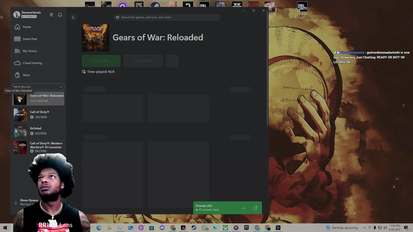Click the Home house icon
Screen dimensions: 413x232
(x=17, y=27)
